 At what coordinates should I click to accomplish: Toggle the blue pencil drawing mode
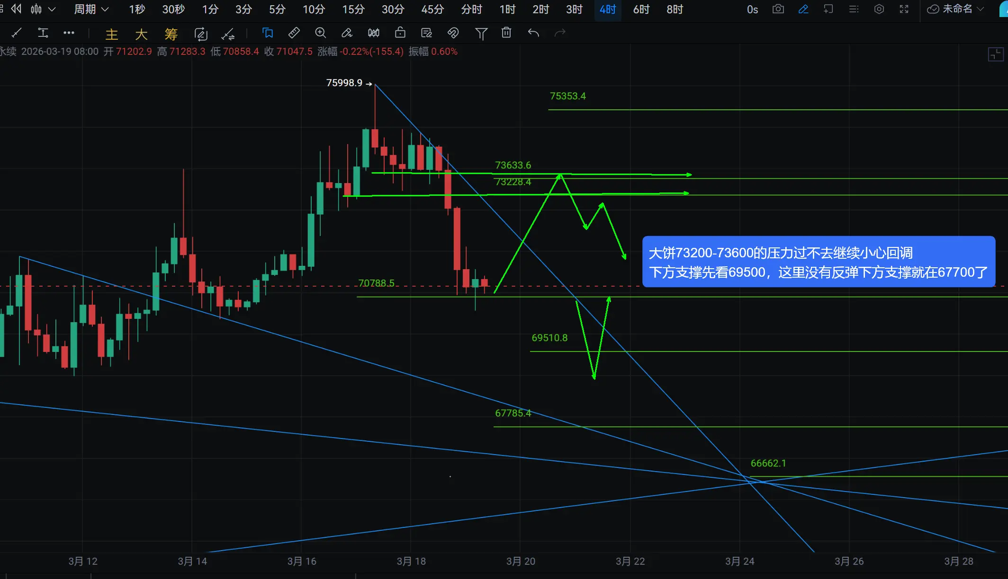click(803, 9)
